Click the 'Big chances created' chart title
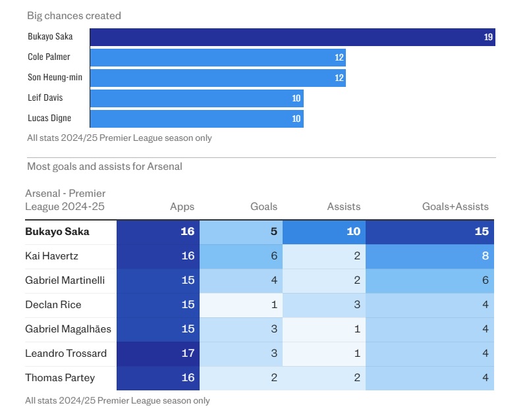 tap(74, 16)
